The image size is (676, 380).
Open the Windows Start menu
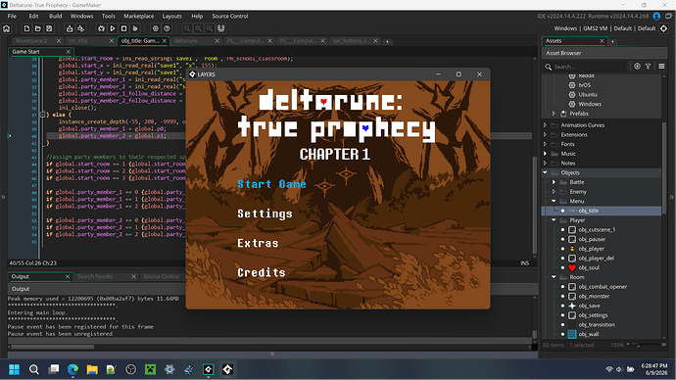(15, 369)
